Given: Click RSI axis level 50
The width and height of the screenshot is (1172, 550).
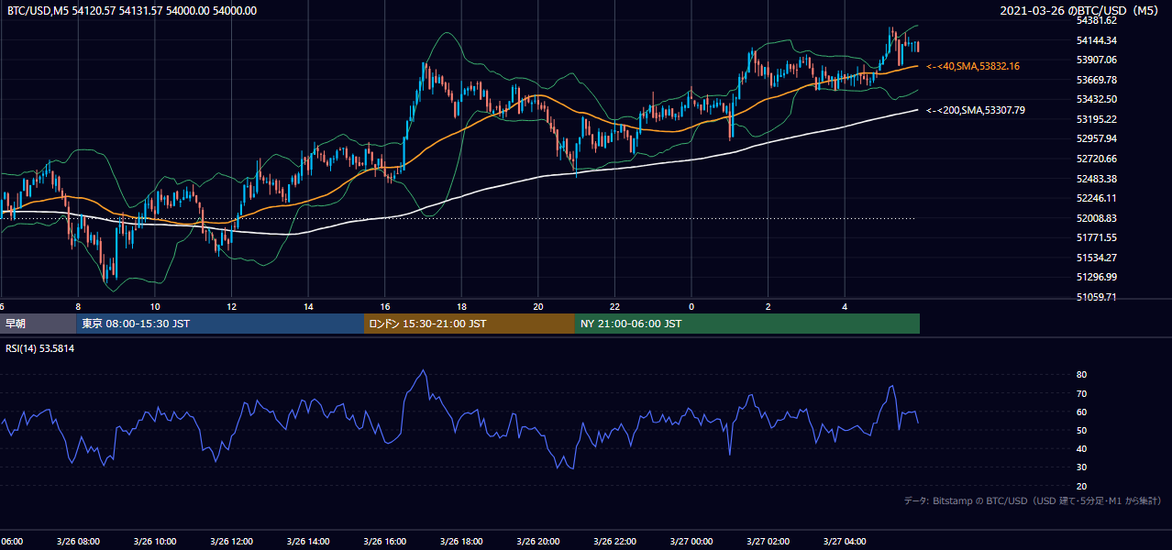Looking at the screenshot, I should pos(1082,430).
